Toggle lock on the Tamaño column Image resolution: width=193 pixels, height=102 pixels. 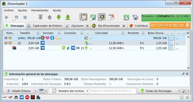coord(38,33)
